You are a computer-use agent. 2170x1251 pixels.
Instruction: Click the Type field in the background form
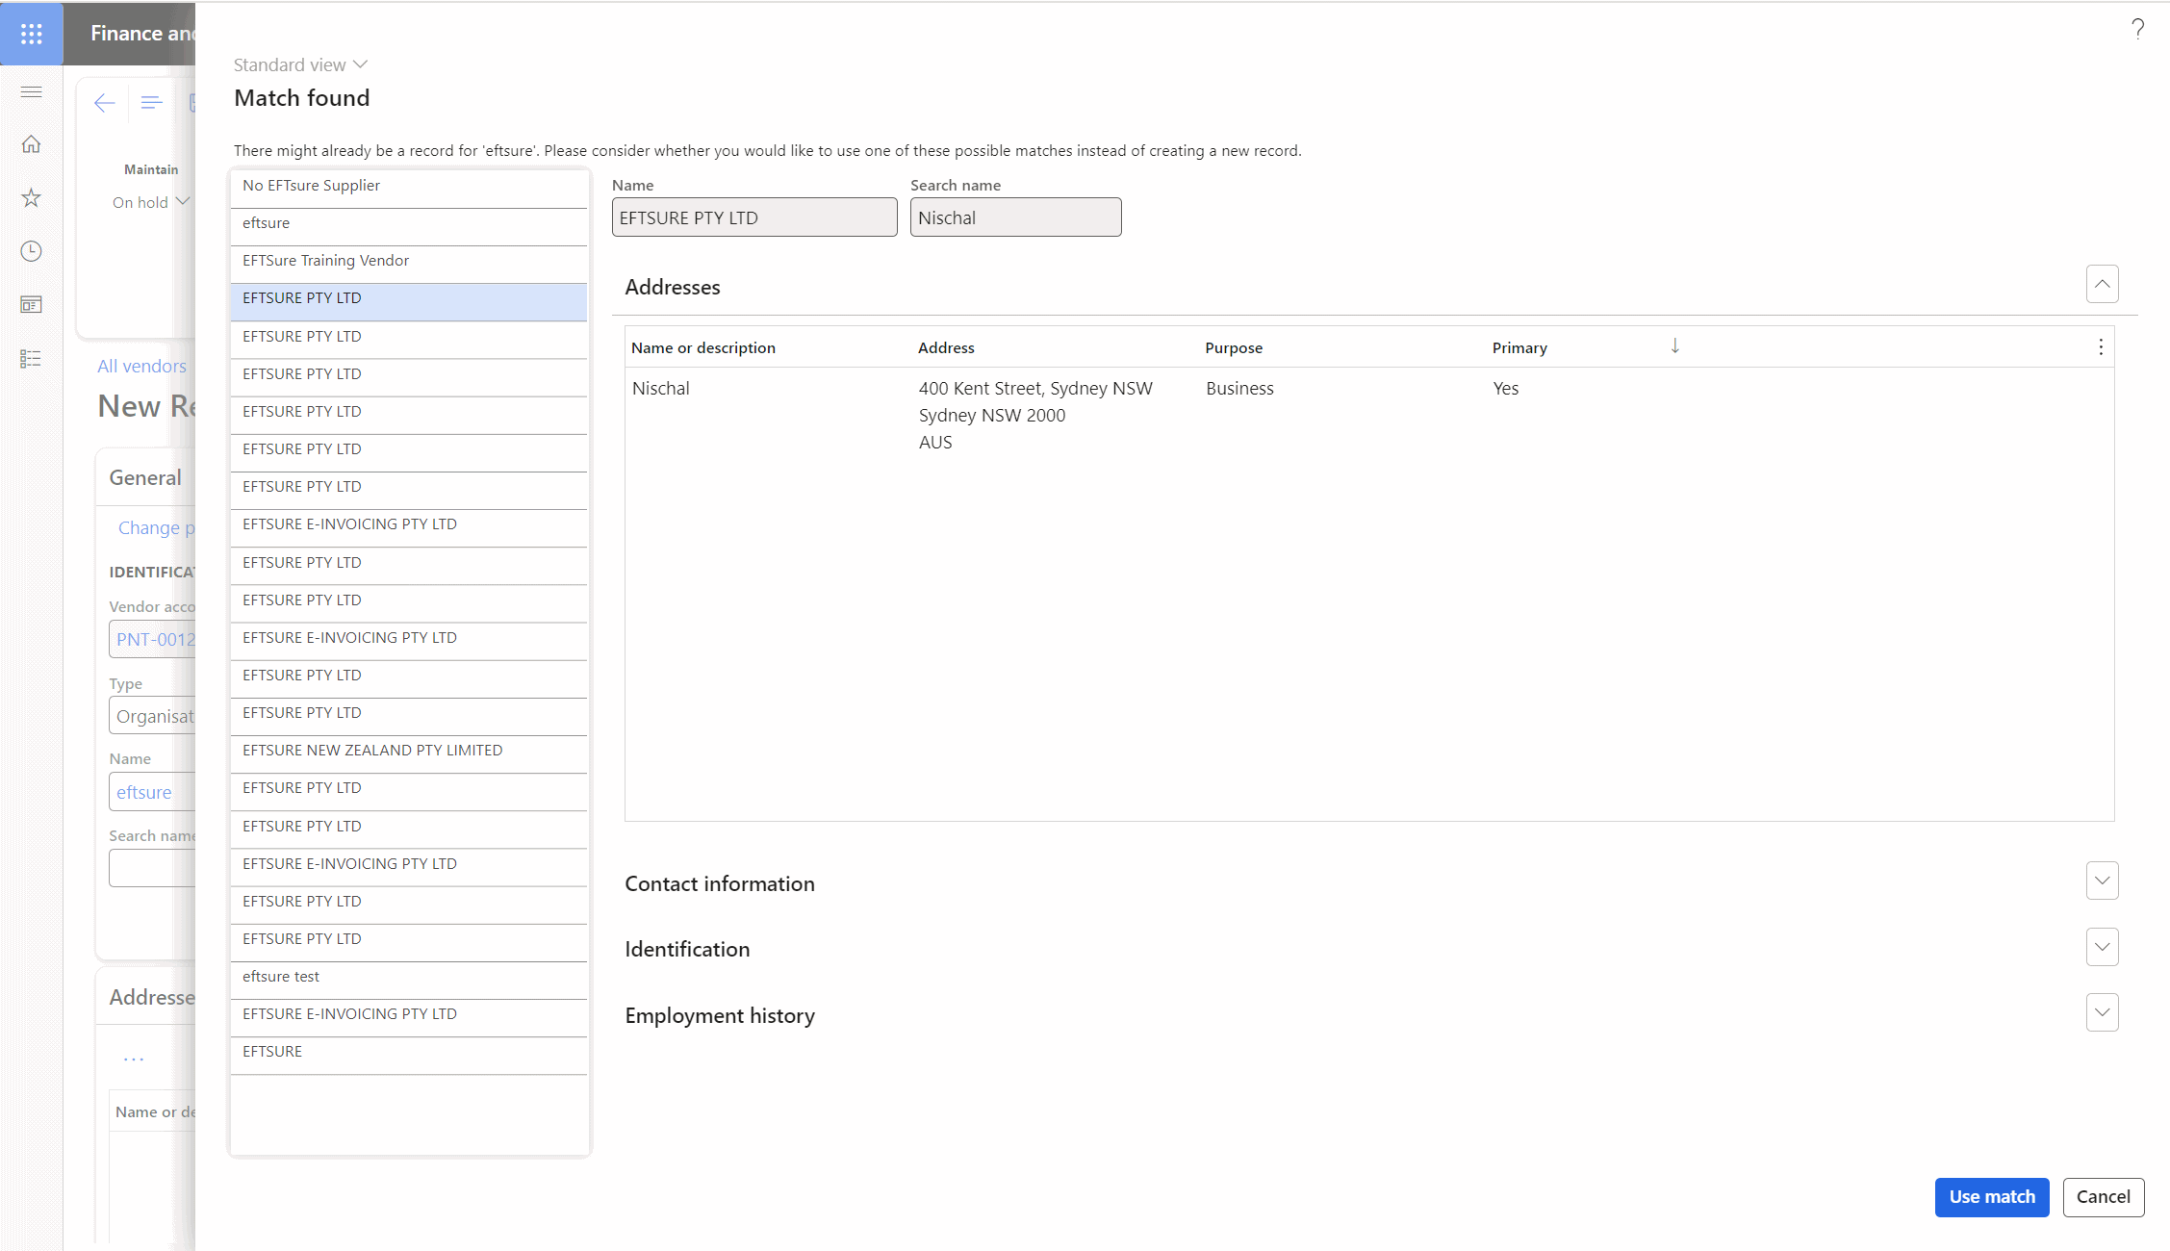pos(152,716)
